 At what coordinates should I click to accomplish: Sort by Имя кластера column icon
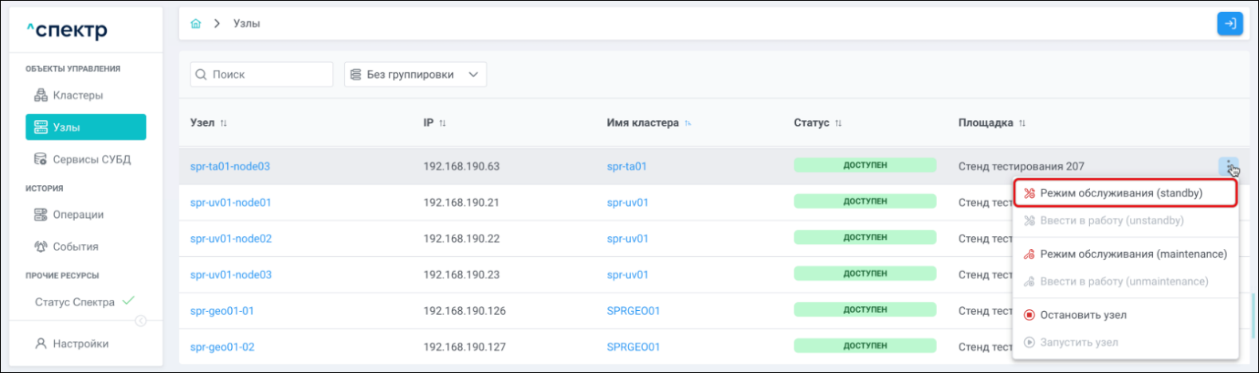[x=688, y=123]
